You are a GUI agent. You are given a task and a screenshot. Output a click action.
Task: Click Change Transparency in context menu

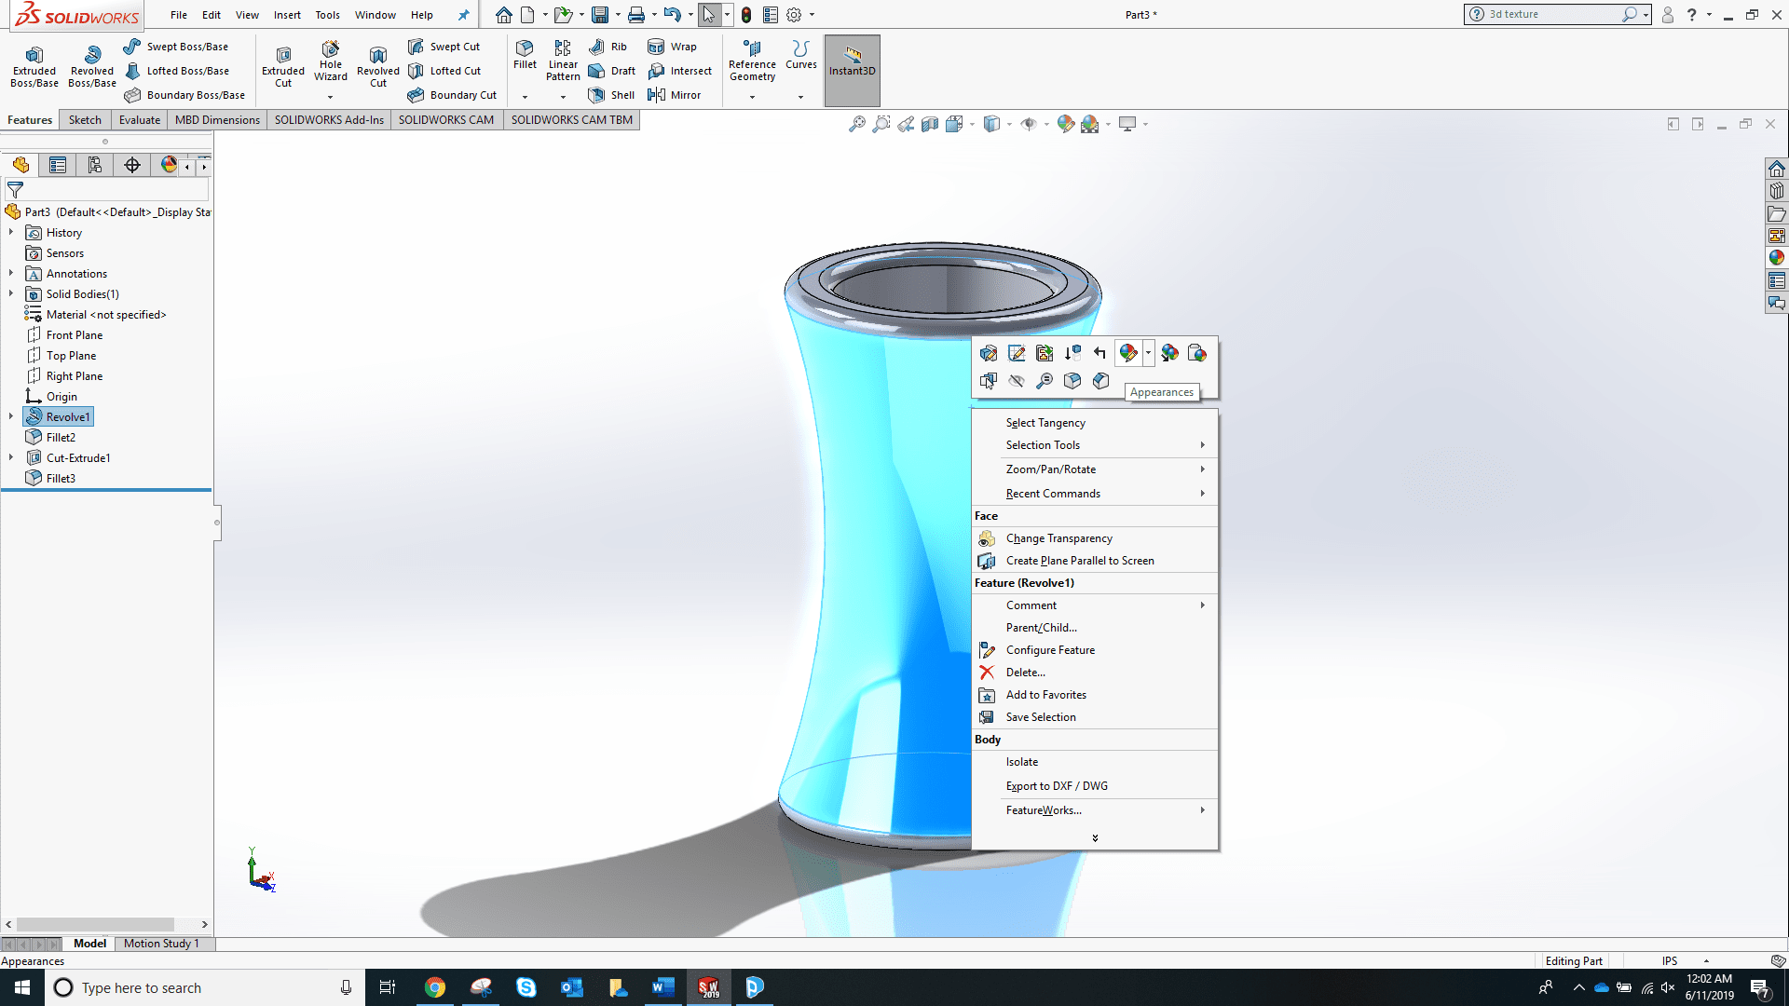(1058, 538)
